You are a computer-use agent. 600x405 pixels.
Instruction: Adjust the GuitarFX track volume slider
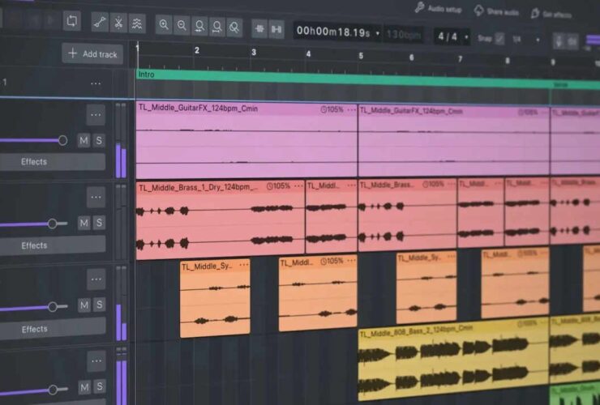tap(62, 140)
